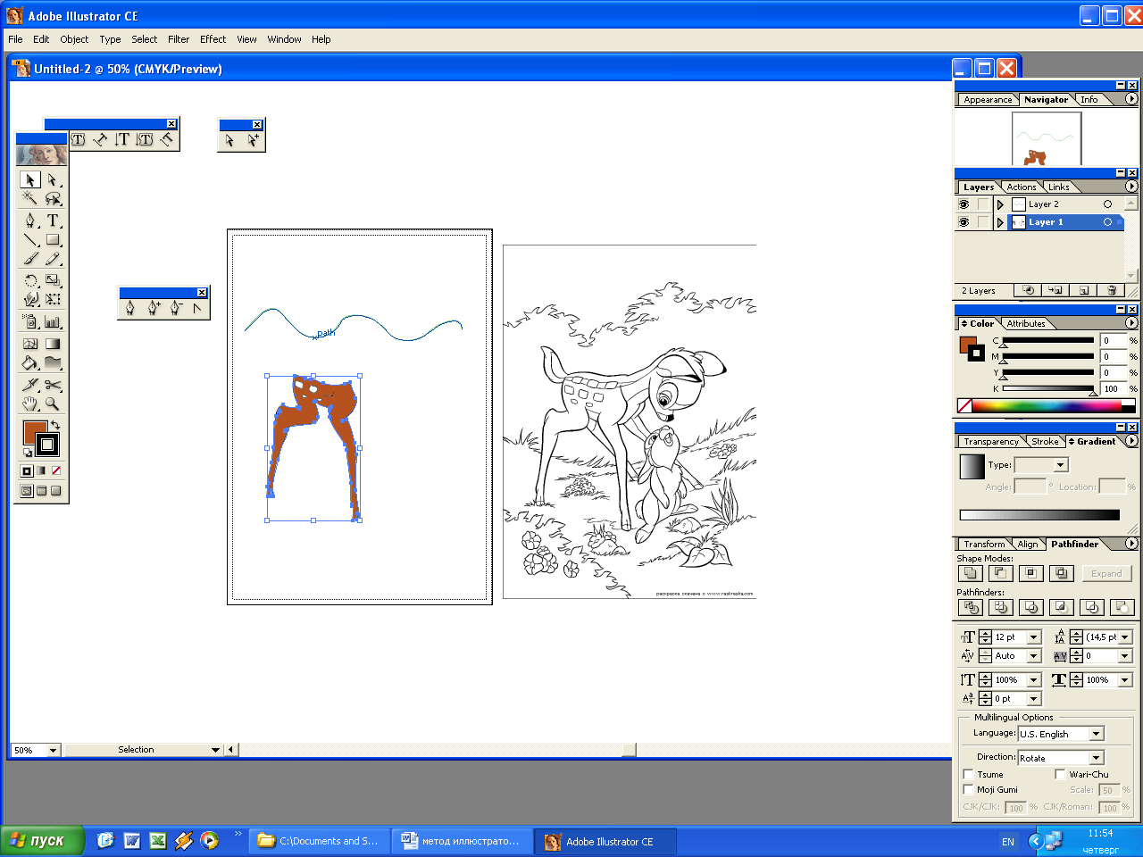Select the Scissors tool
Viewport: 1143px width, 857px height.
tap(53, 385)
